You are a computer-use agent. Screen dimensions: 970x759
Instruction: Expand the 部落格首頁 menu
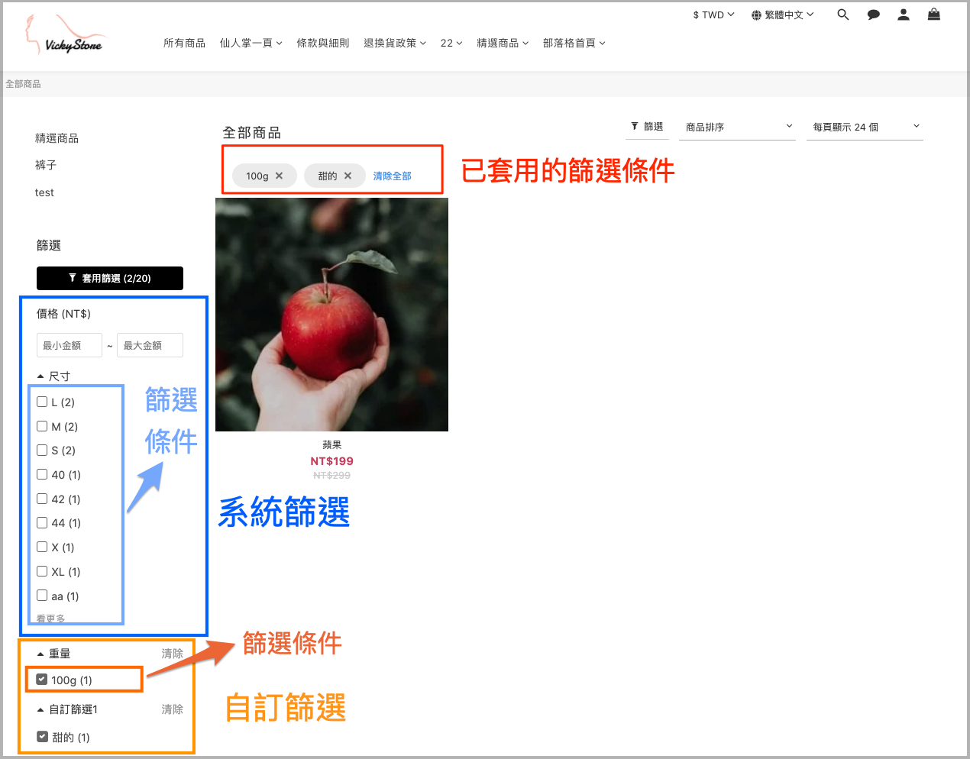(x=574, y=43)
